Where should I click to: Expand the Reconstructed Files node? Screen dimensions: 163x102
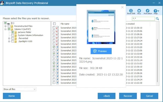(x=5, y=26)
